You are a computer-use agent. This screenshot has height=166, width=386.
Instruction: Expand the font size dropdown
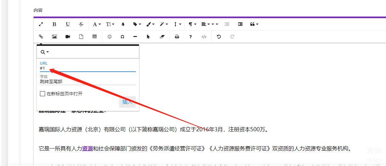(110, 24)
